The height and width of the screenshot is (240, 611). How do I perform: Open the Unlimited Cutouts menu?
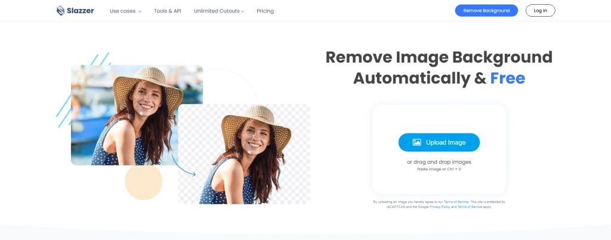click(219, 11)
